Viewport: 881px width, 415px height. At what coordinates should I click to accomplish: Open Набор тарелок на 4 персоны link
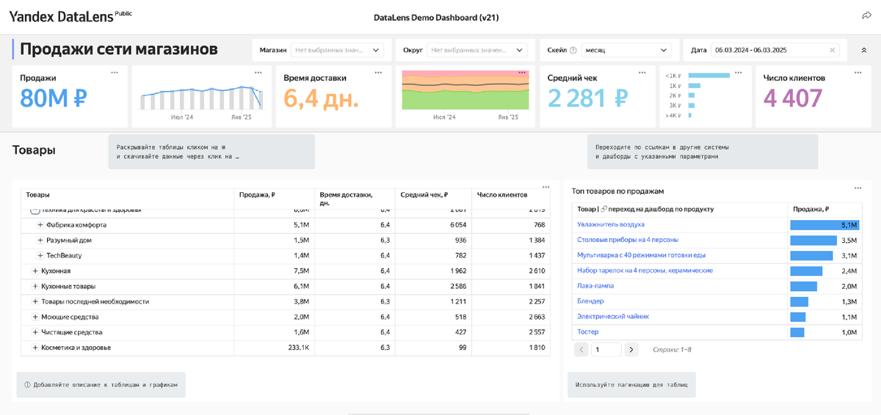pos(645,271)
